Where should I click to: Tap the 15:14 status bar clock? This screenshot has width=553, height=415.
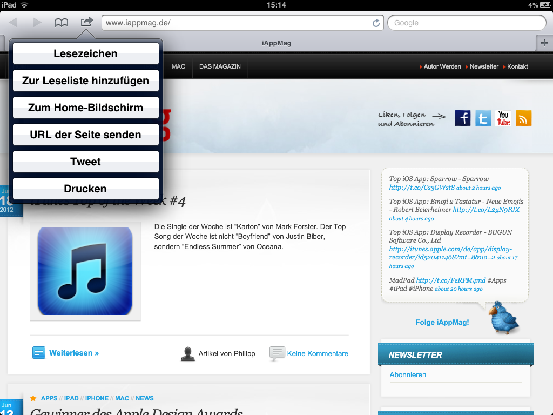(x=276, y=5)
